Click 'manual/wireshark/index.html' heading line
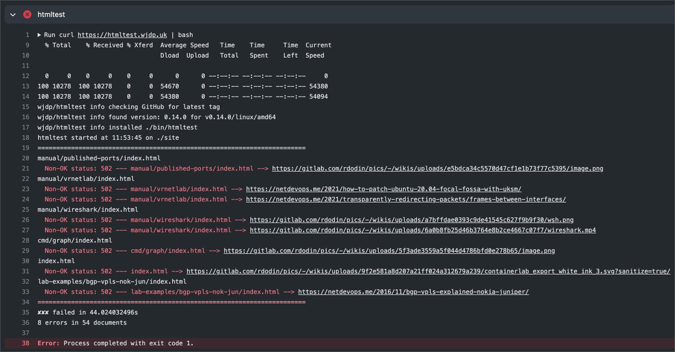The height and width of the screenshot is (352, 675). (x=88, y=209)
